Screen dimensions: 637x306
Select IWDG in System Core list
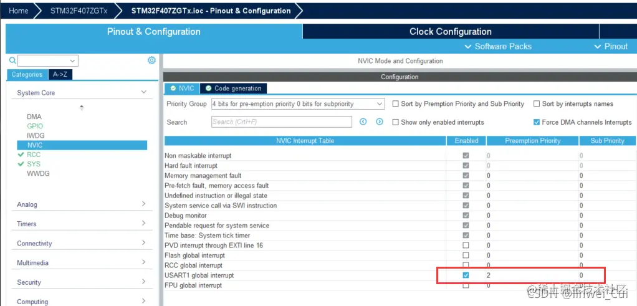coord(36,135)
